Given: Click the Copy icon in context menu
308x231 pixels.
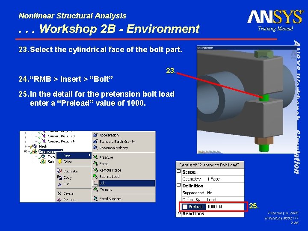Looking at the screenshot, I should (x=59, y=178).
